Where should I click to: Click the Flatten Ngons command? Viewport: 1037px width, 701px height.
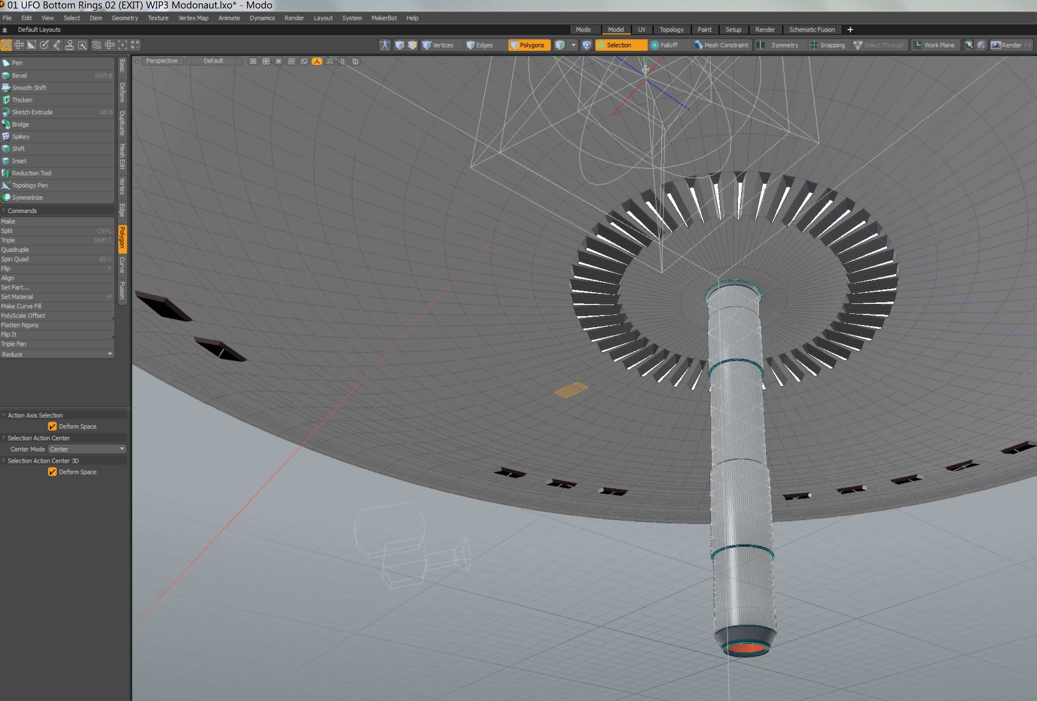pos(20,325)
